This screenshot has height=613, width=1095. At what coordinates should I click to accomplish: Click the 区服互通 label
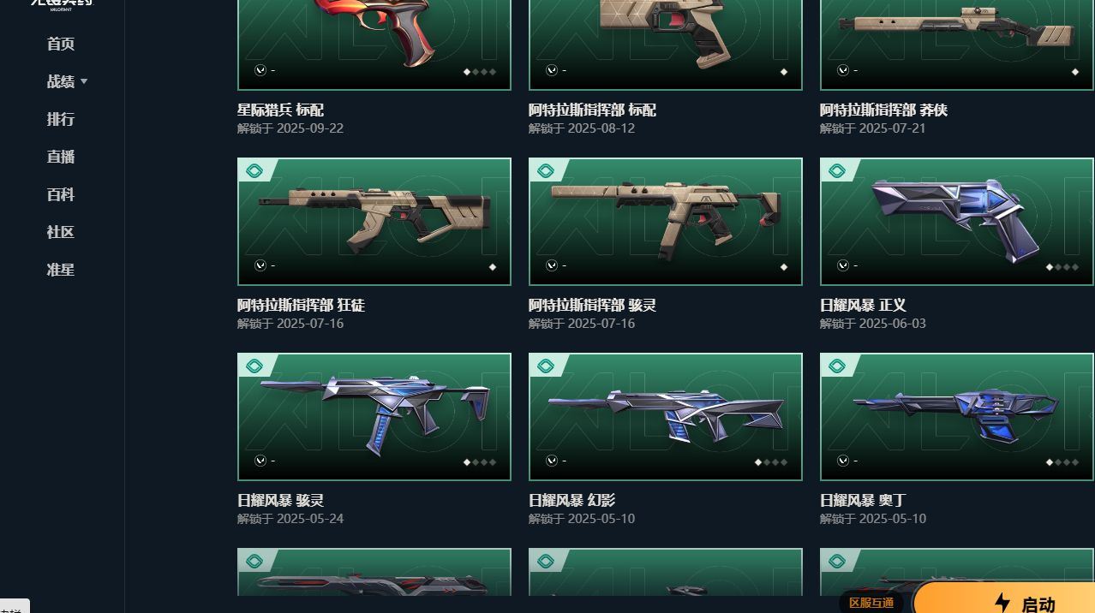[x=871, y=603]
